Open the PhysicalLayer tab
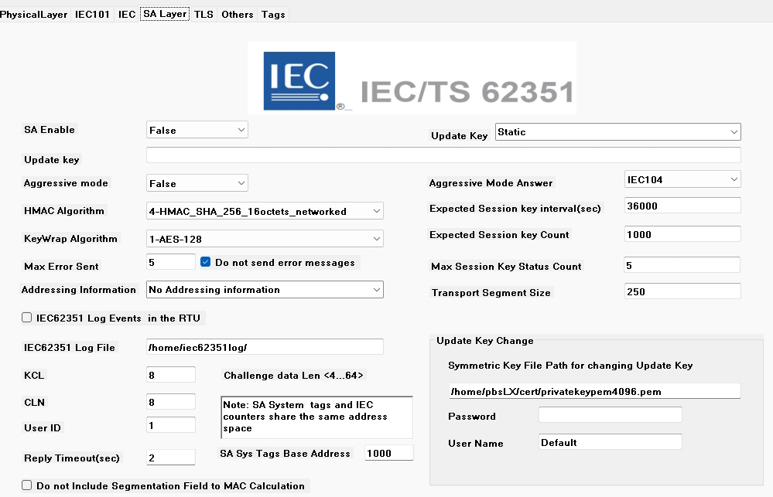The width and height of the screenshot is (773, 497). point(34,13)
